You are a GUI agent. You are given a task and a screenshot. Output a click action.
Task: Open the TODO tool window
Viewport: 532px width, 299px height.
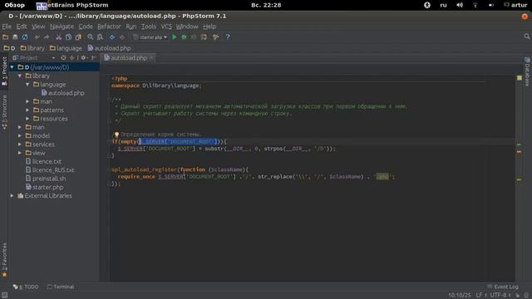[26, 287]
